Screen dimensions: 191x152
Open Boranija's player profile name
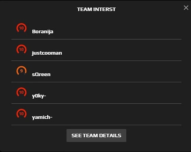pyautogui.click(x=43, y=32)
